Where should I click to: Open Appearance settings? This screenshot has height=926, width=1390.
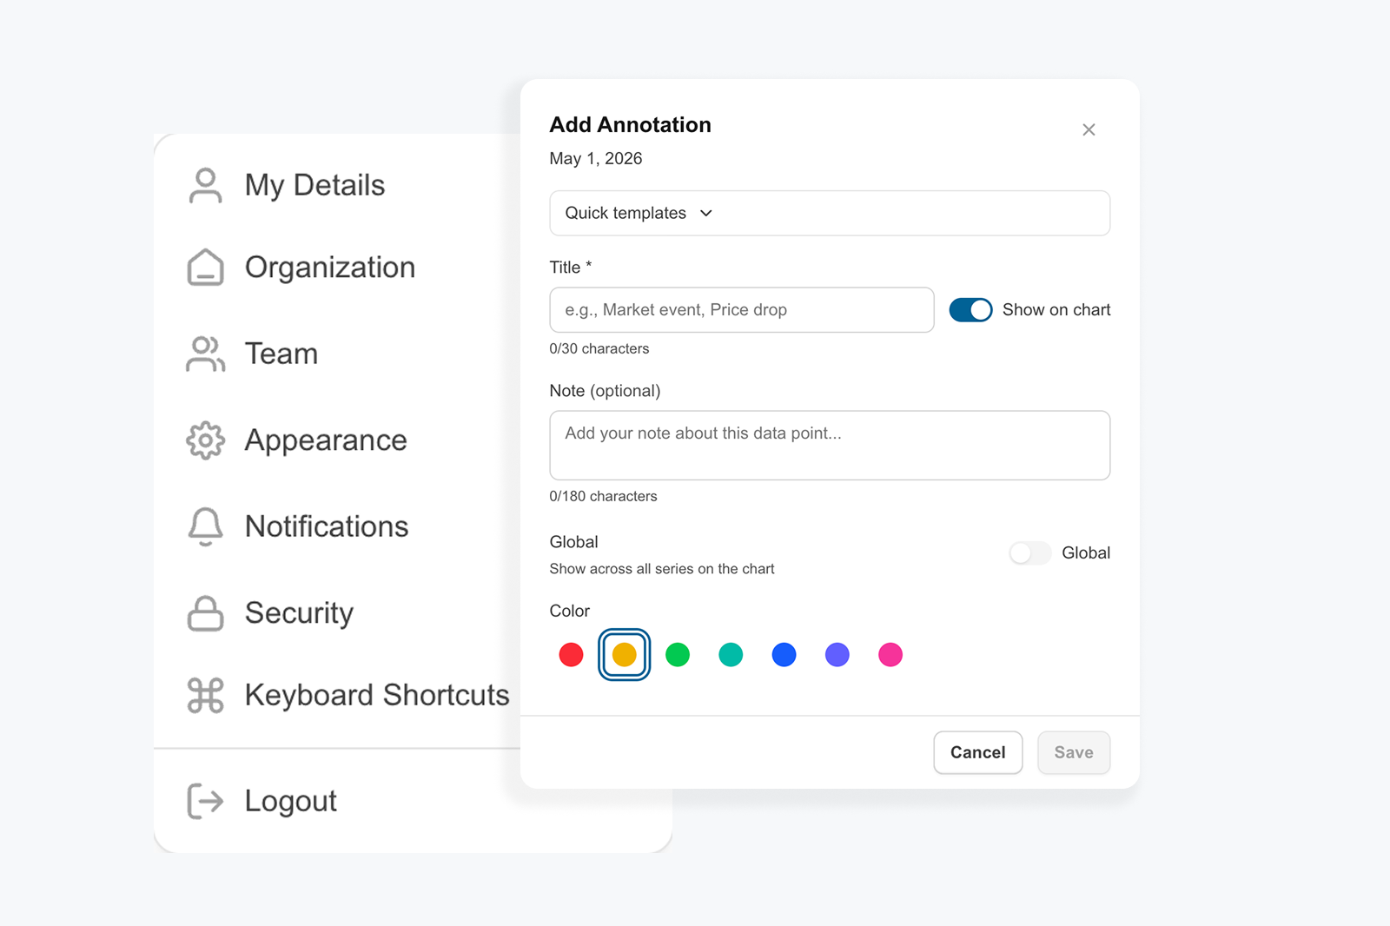pos(326,440)
